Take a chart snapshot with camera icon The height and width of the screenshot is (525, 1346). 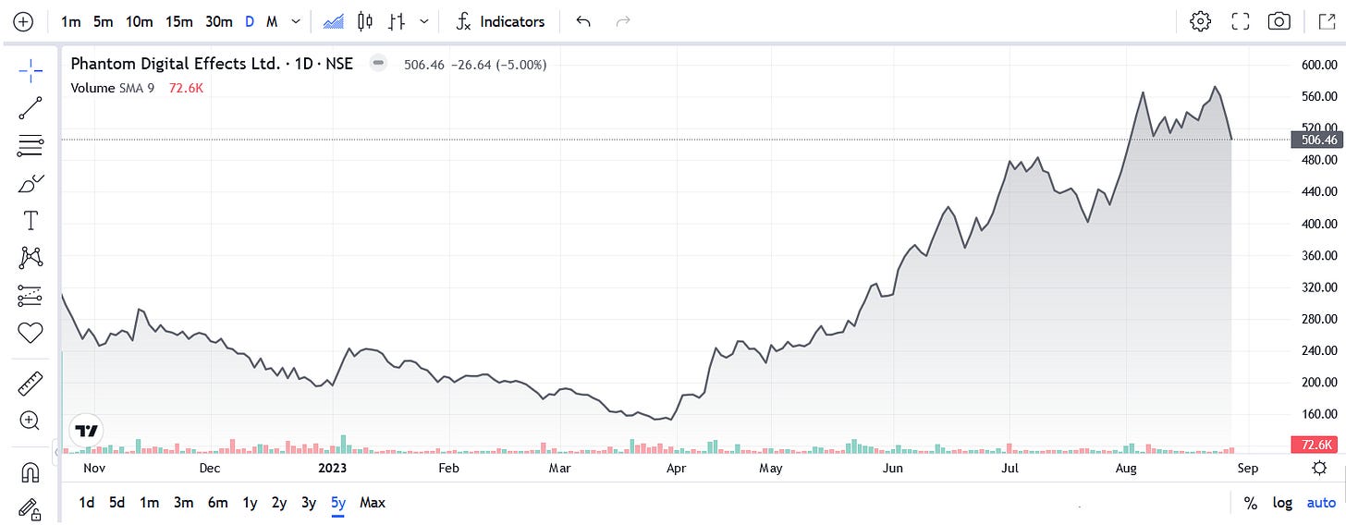(1279, 21)
